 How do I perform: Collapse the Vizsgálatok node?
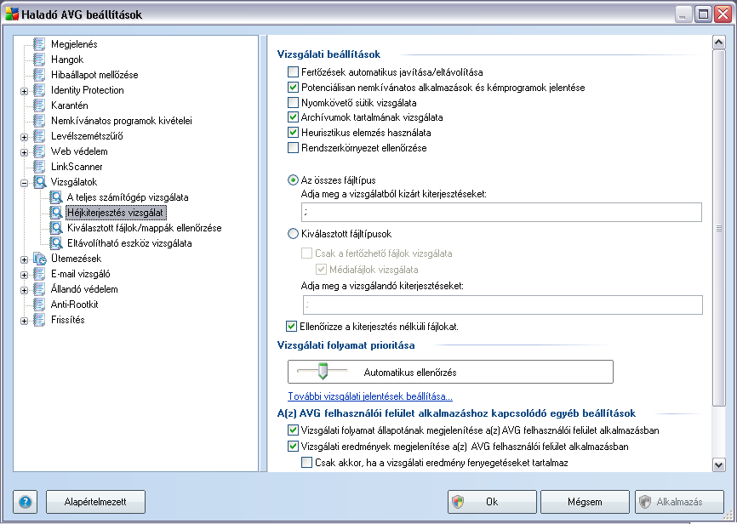(x=25, y=183)
